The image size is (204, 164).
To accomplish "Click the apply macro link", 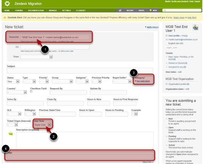I will coord(153,27).
